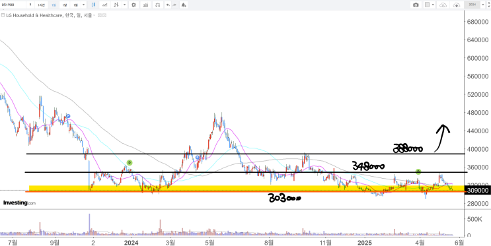The height and width of the screenshot is (246, 491).
Task: Save chart layout via cloud upload icon
Action: coord(457,5)
